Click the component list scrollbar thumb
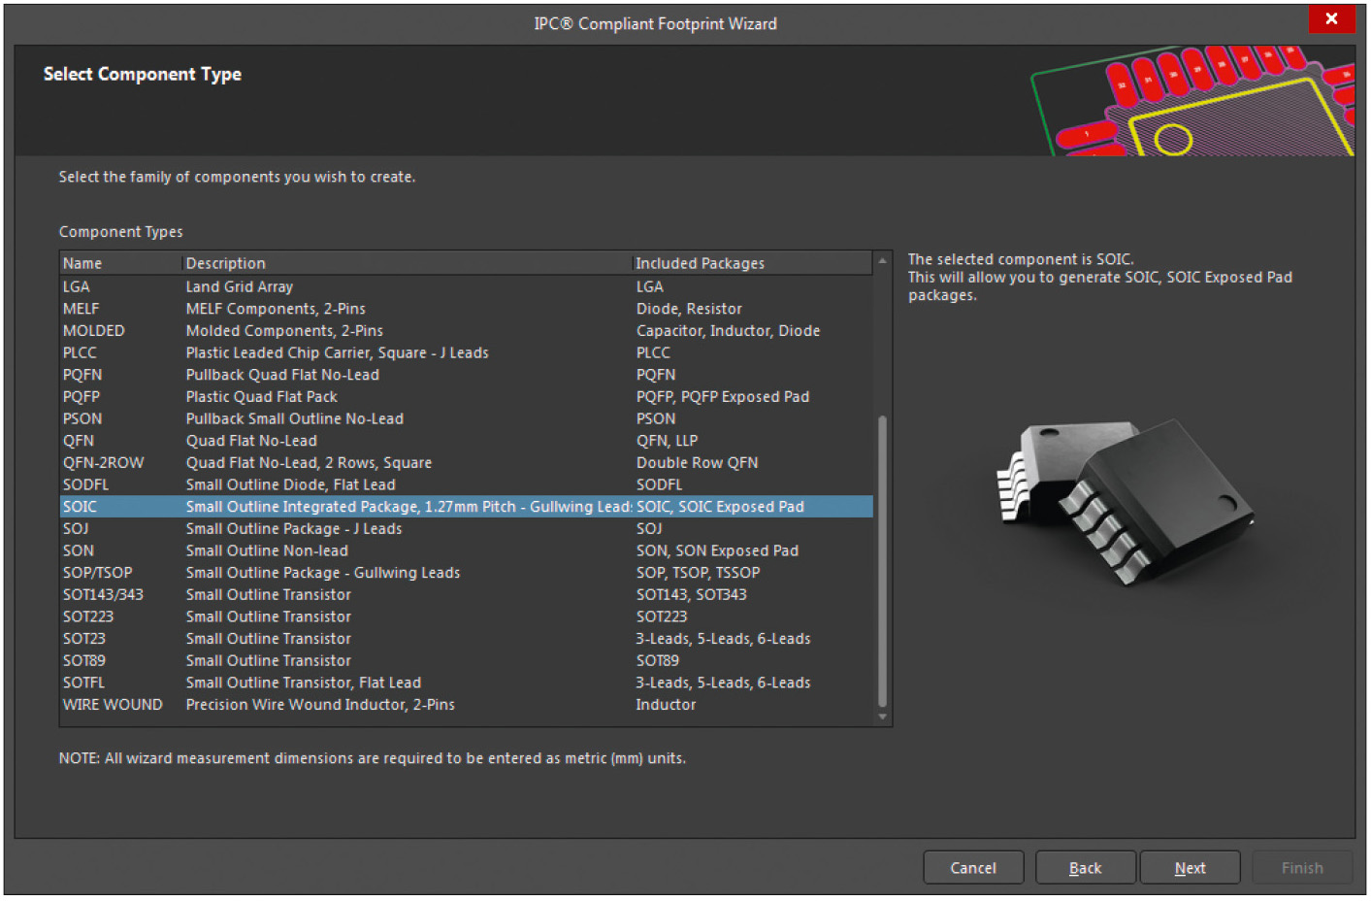The width and height of the screenshot is (1371, 901). click(882, 561)
